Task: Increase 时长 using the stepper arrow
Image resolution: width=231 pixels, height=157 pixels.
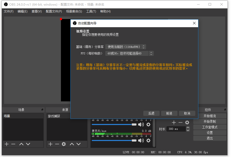Action: click(x=188, y=128)
